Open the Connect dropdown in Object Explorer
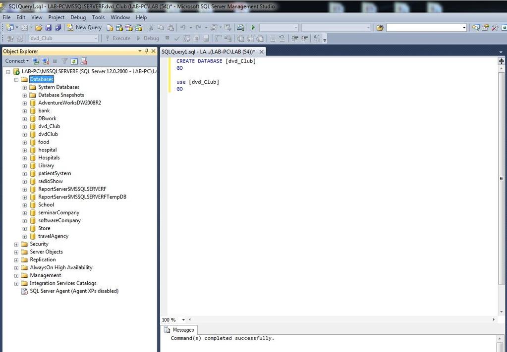 click(x=17, y=61)
